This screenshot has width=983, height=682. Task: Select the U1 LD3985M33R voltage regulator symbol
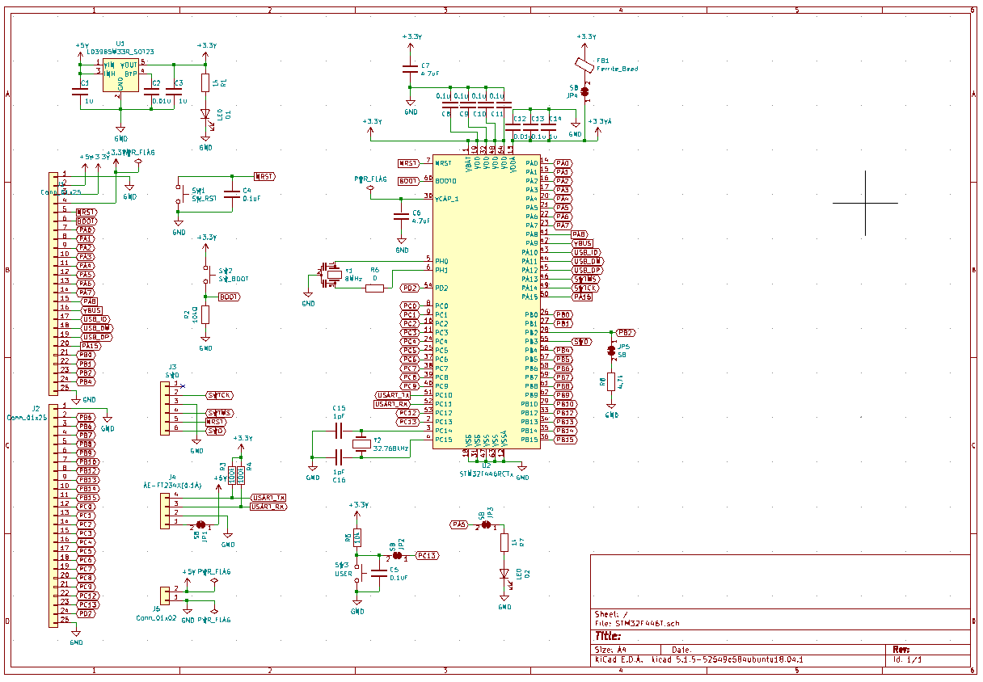(120, 75)
